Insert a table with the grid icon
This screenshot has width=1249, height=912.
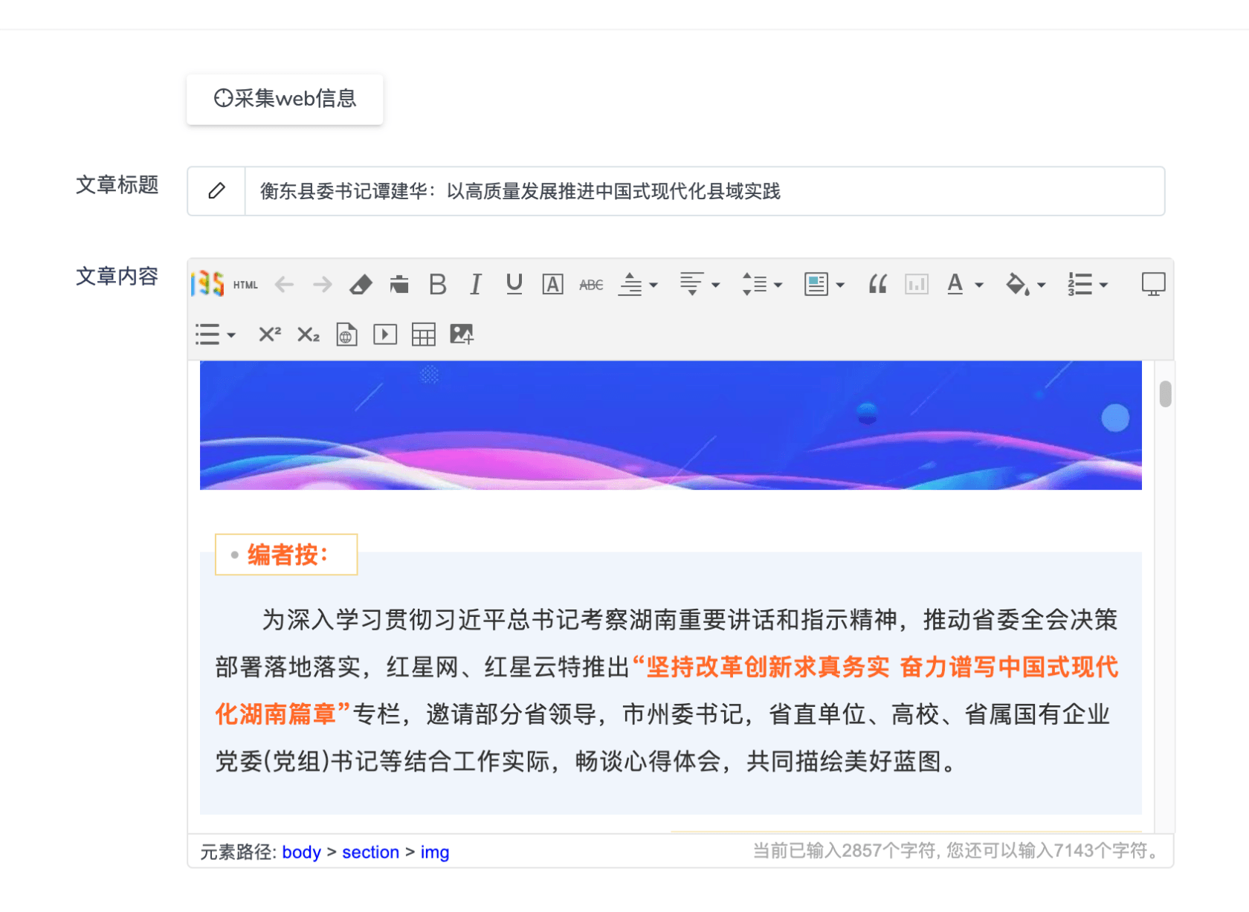tap(424, 334)
